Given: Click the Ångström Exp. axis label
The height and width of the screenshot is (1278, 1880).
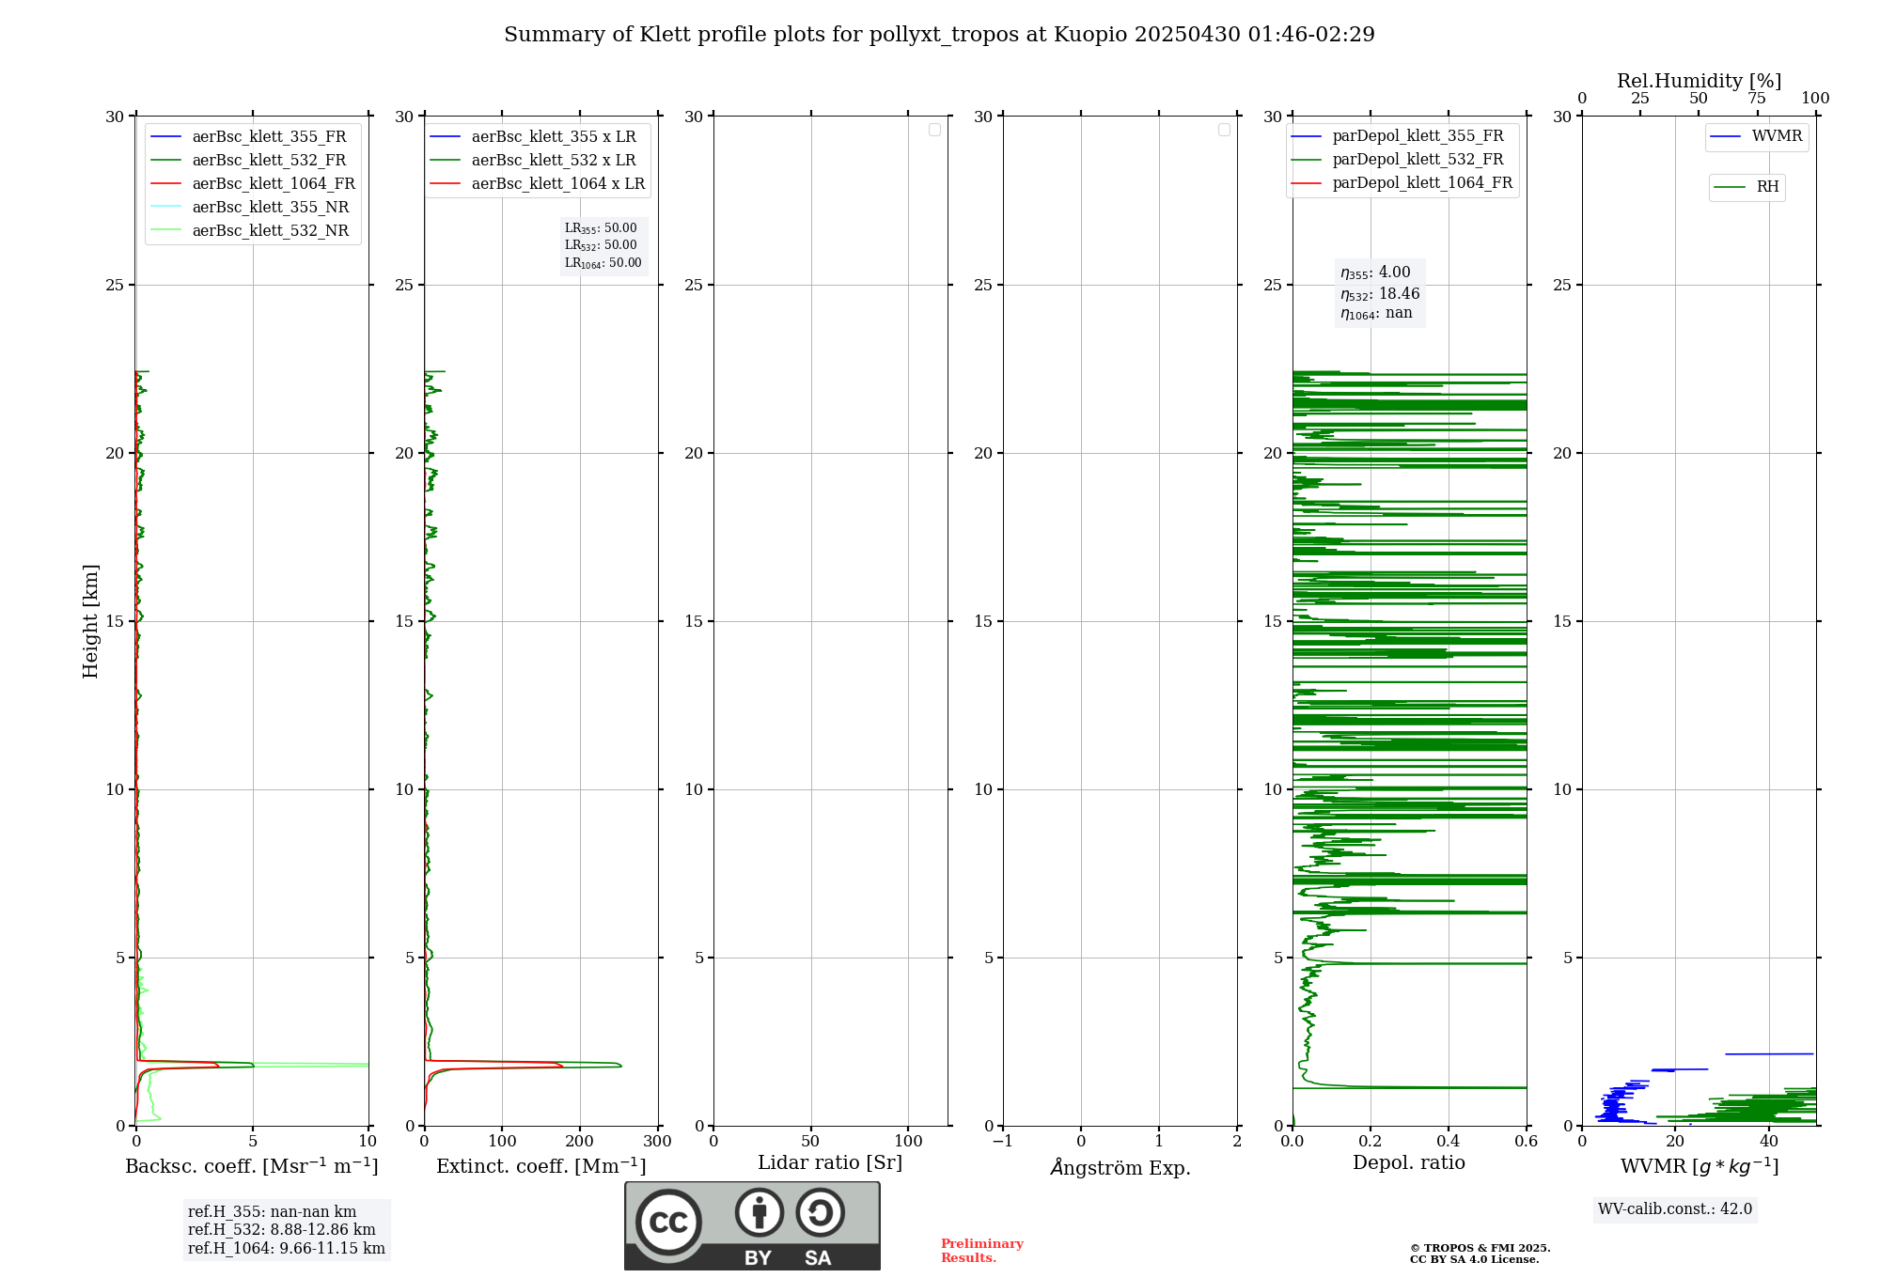Looking at the screenshot, I should pos(1120,1167).
